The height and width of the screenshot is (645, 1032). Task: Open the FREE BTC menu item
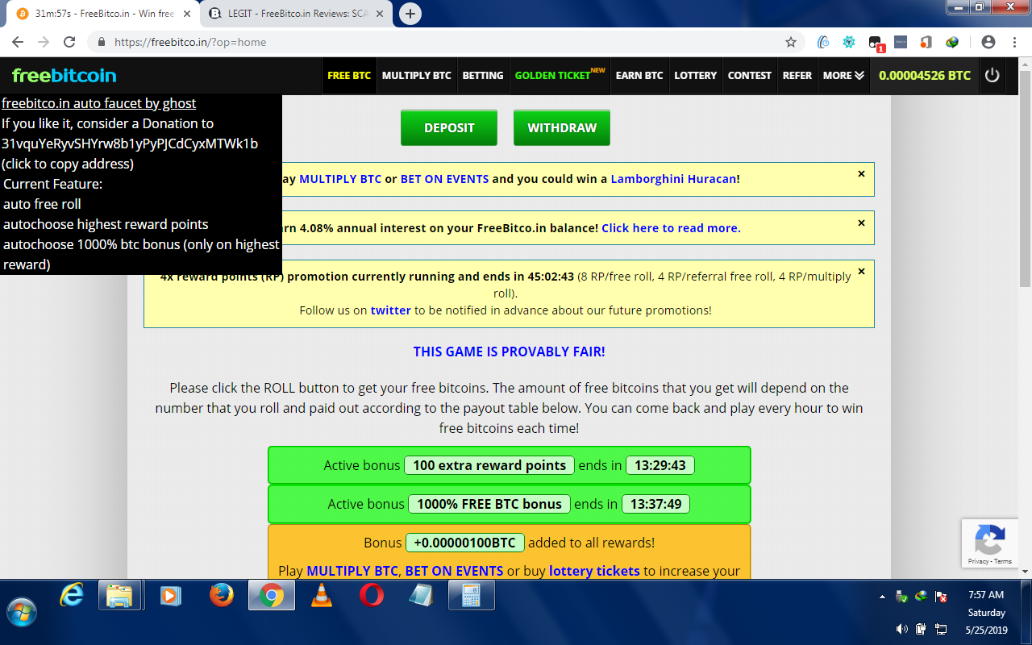349,75
